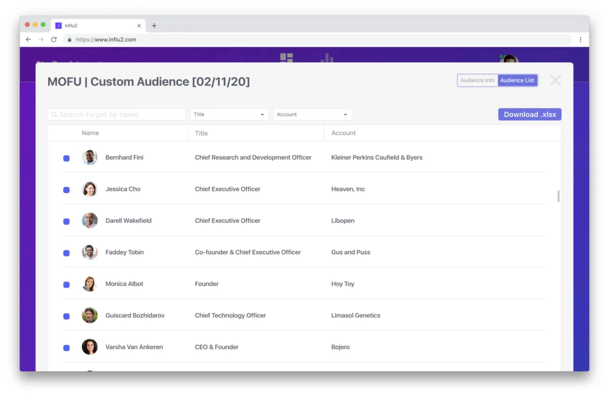609x395 pixels.
Task: Toggle checkbox for Darell Wakefield
Action: click(x=66, y=222)
